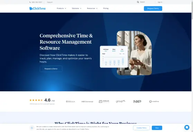This screenshot has width=193, height=132.
Task: Click the Vodafone logo
Action: pyautogui.click(x=154, y=102)
